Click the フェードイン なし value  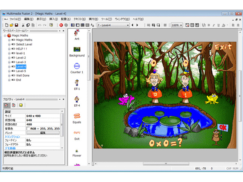click(43, 140)
